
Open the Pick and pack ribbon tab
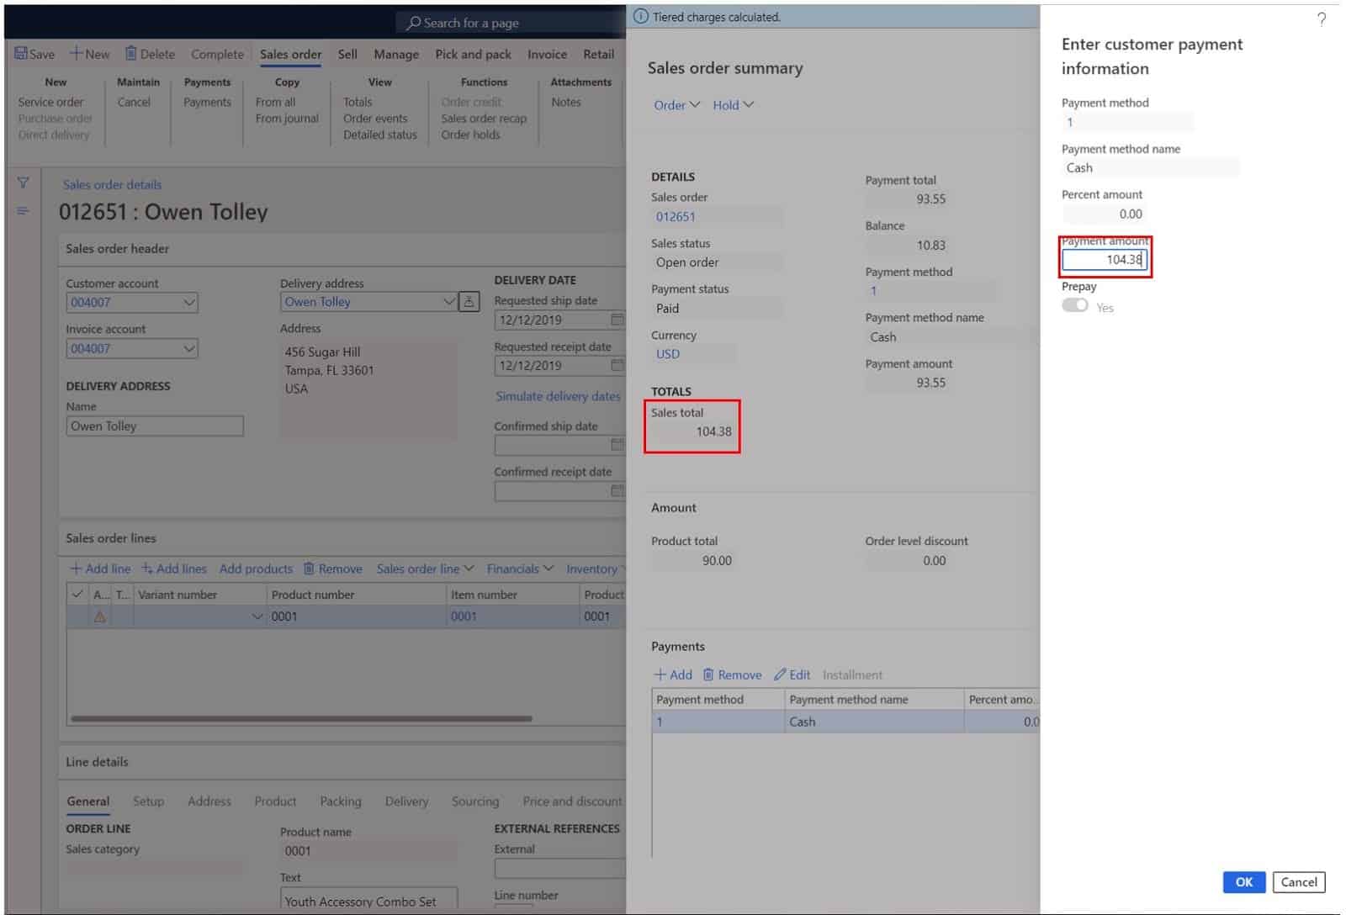tap(473, 54)
